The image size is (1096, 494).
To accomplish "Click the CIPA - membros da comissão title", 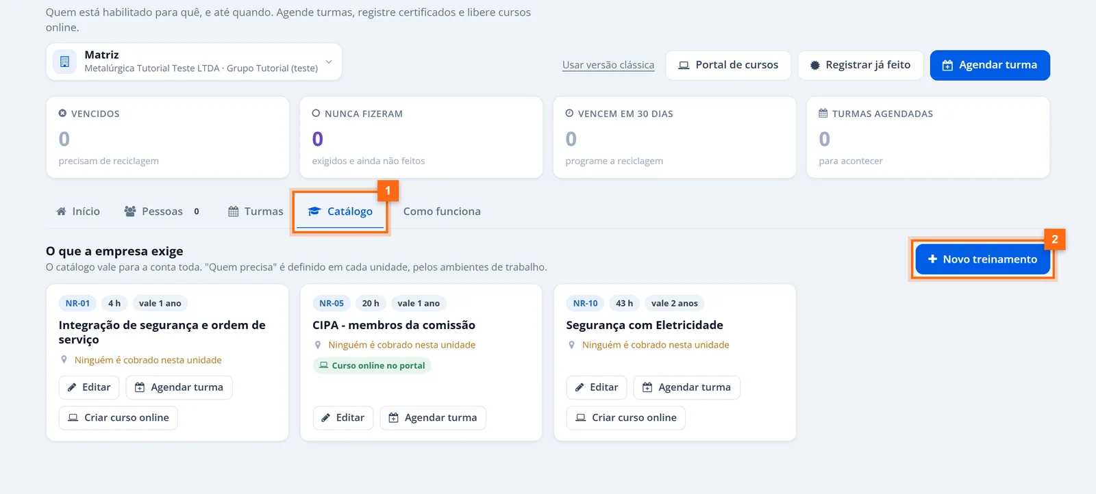I will click(394, 325).
